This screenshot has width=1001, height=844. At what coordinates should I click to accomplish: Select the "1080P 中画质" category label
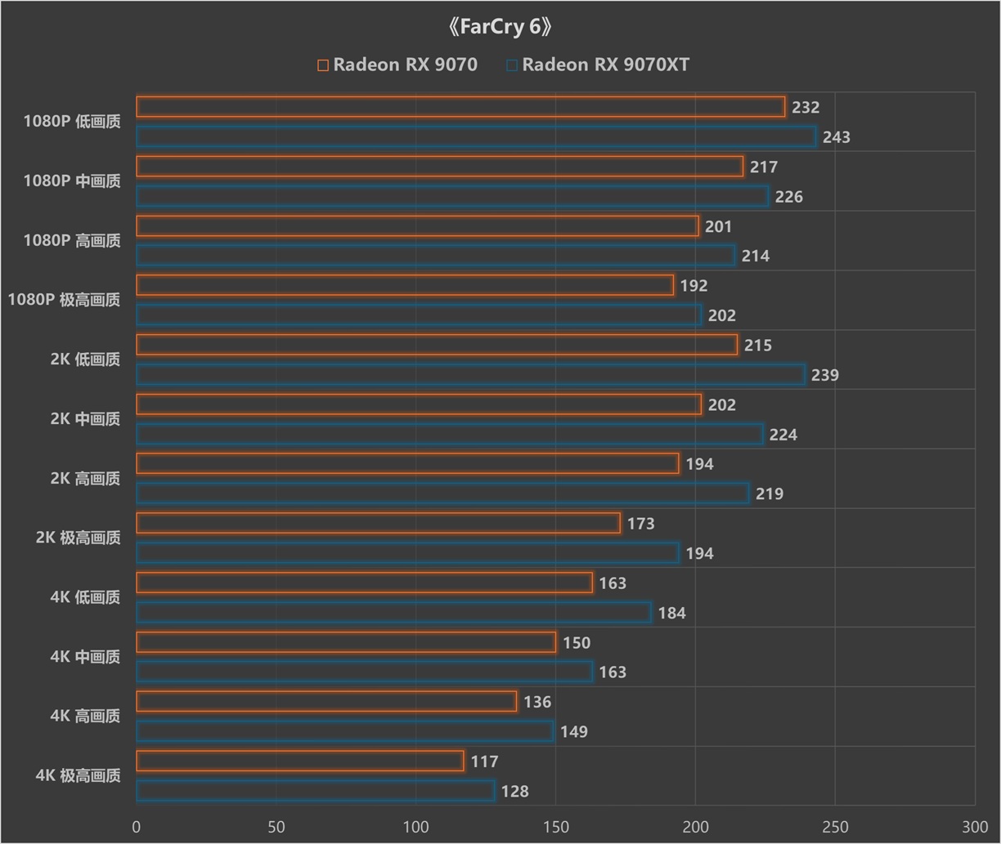(72, 181)
